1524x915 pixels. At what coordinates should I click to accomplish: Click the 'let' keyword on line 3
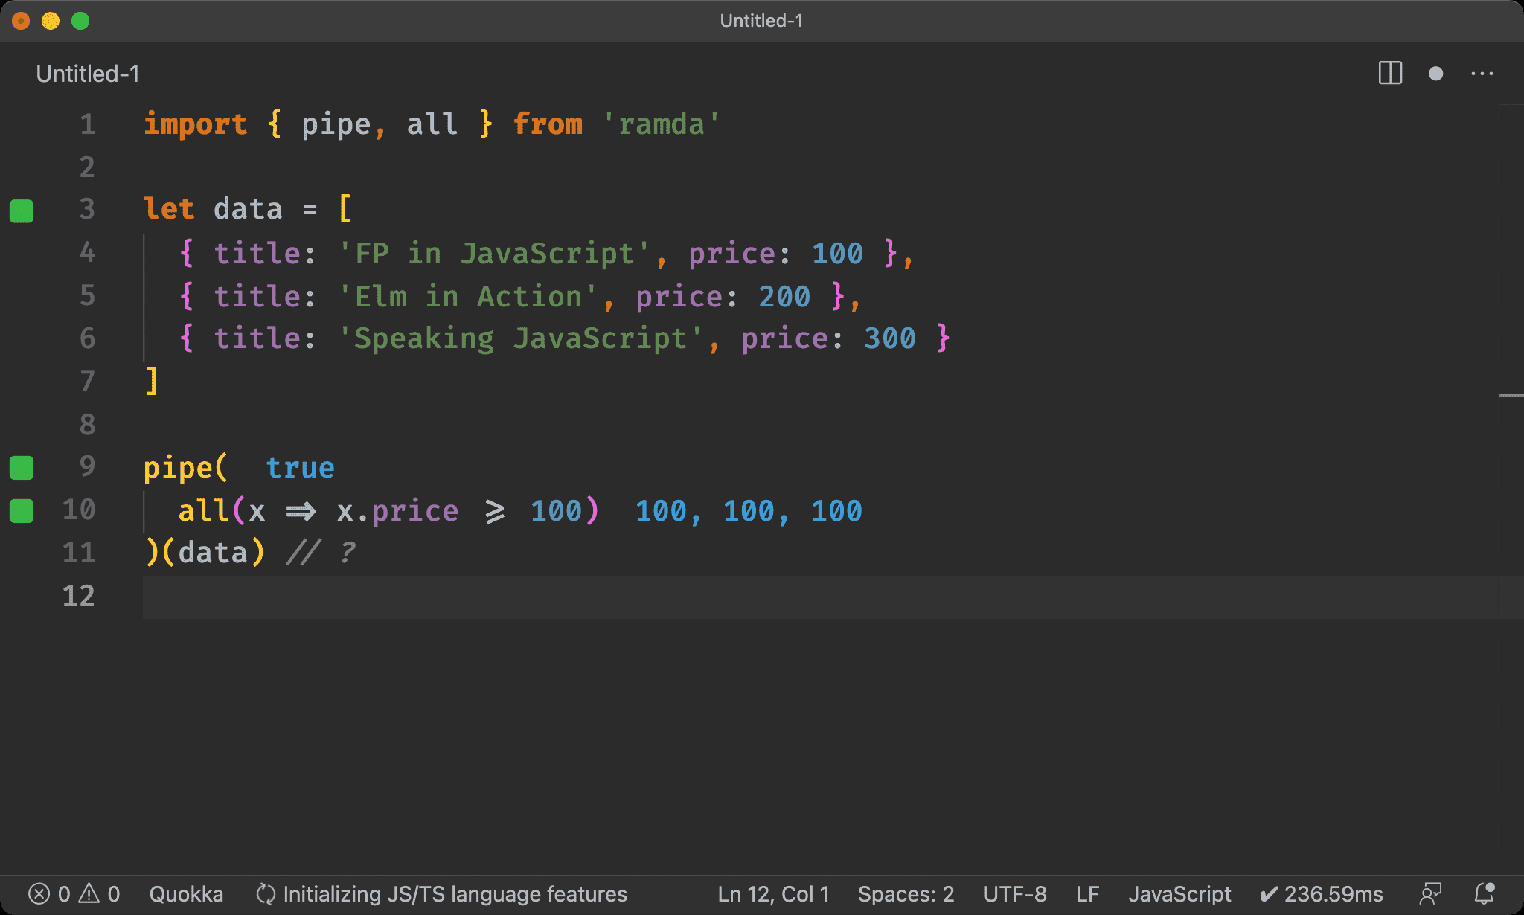pos(169,209)
